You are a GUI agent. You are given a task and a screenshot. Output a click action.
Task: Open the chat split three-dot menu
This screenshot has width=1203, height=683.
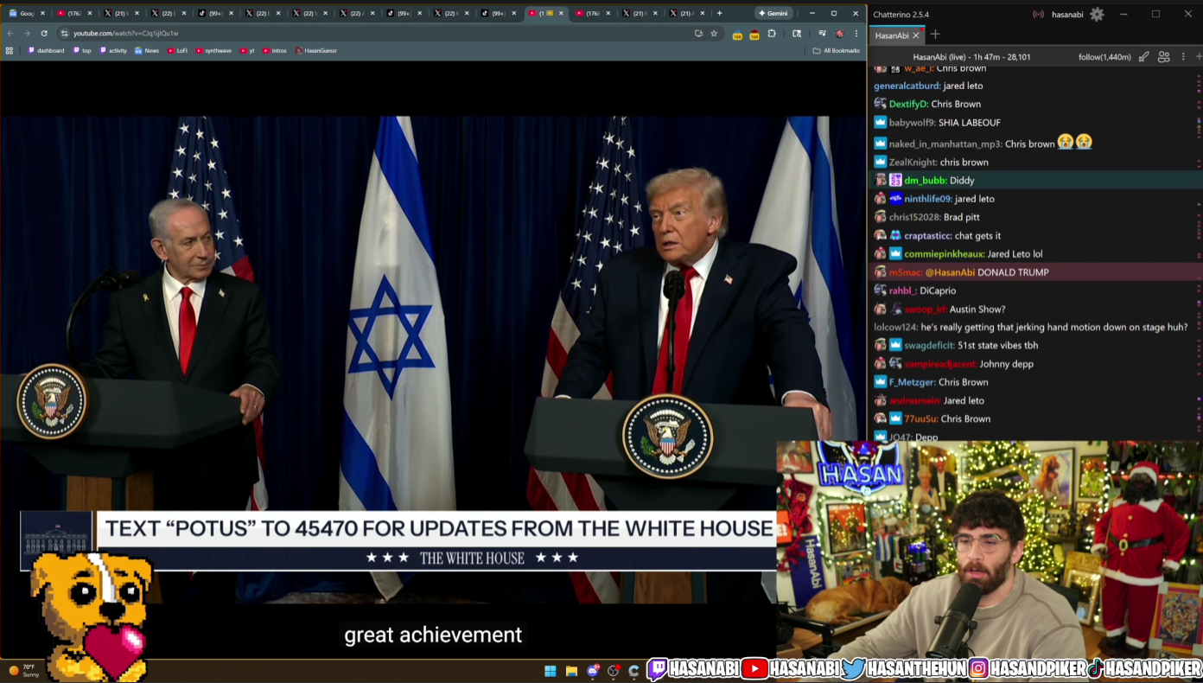(x=1183, y=57)
